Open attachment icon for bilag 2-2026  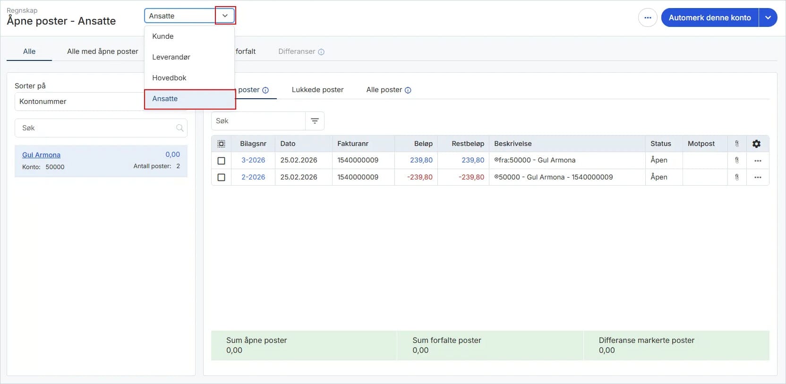click(737, 177)
